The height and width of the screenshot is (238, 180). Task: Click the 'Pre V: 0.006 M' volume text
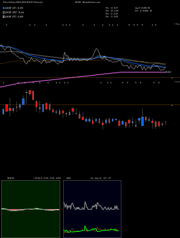pos(143,11)
